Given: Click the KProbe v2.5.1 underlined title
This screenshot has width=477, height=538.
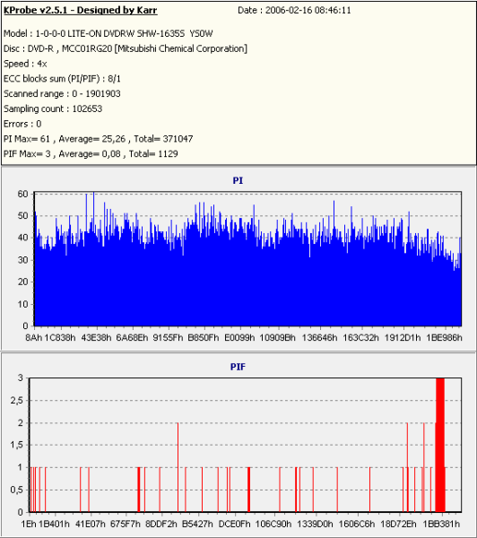Looking at the screenshot, I should pos(81,10).
